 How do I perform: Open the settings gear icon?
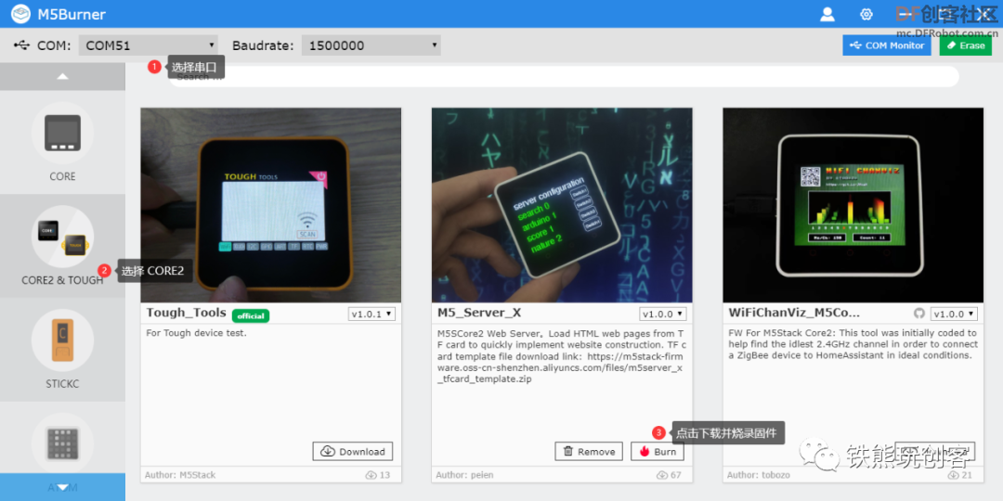click(866, 13)
